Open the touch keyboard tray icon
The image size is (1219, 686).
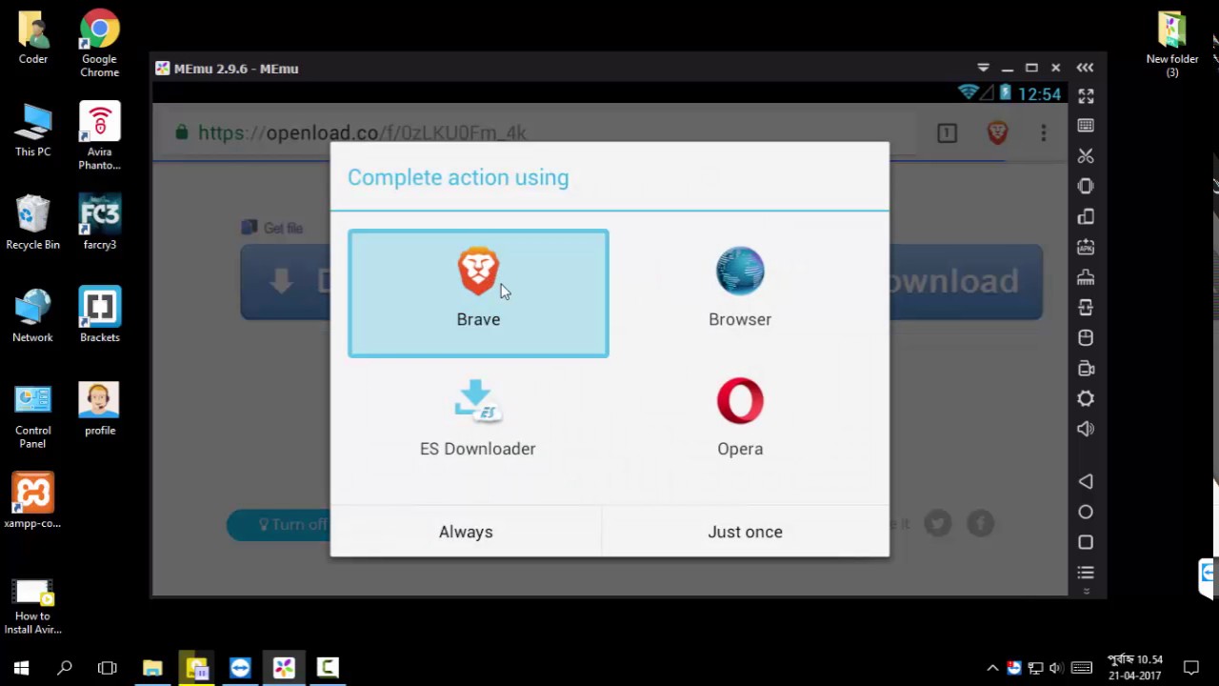coord(1081,668)
